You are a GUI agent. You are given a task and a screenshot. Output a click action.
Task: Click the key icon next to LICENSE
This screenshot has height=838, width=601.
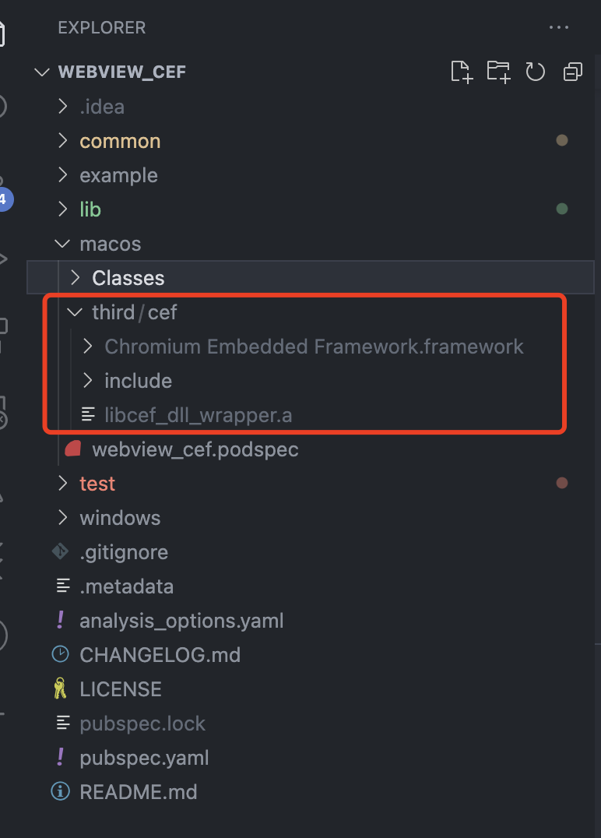(61, 688)
